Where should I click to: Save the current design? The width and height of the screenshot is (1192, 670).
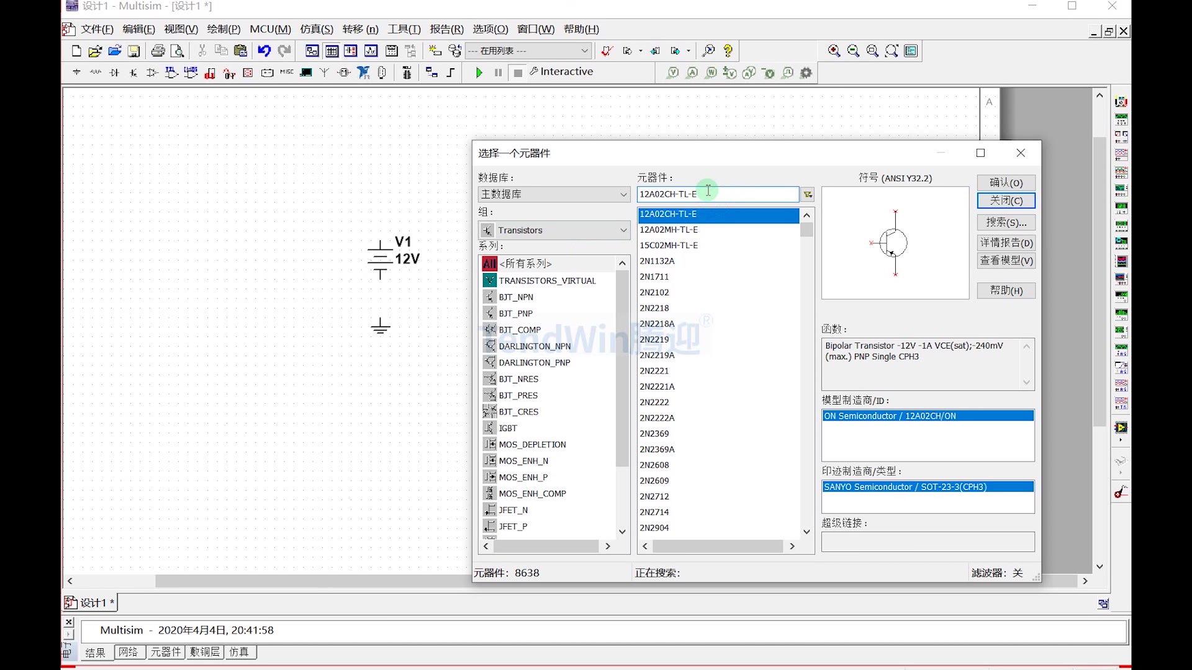coord(134,51)
